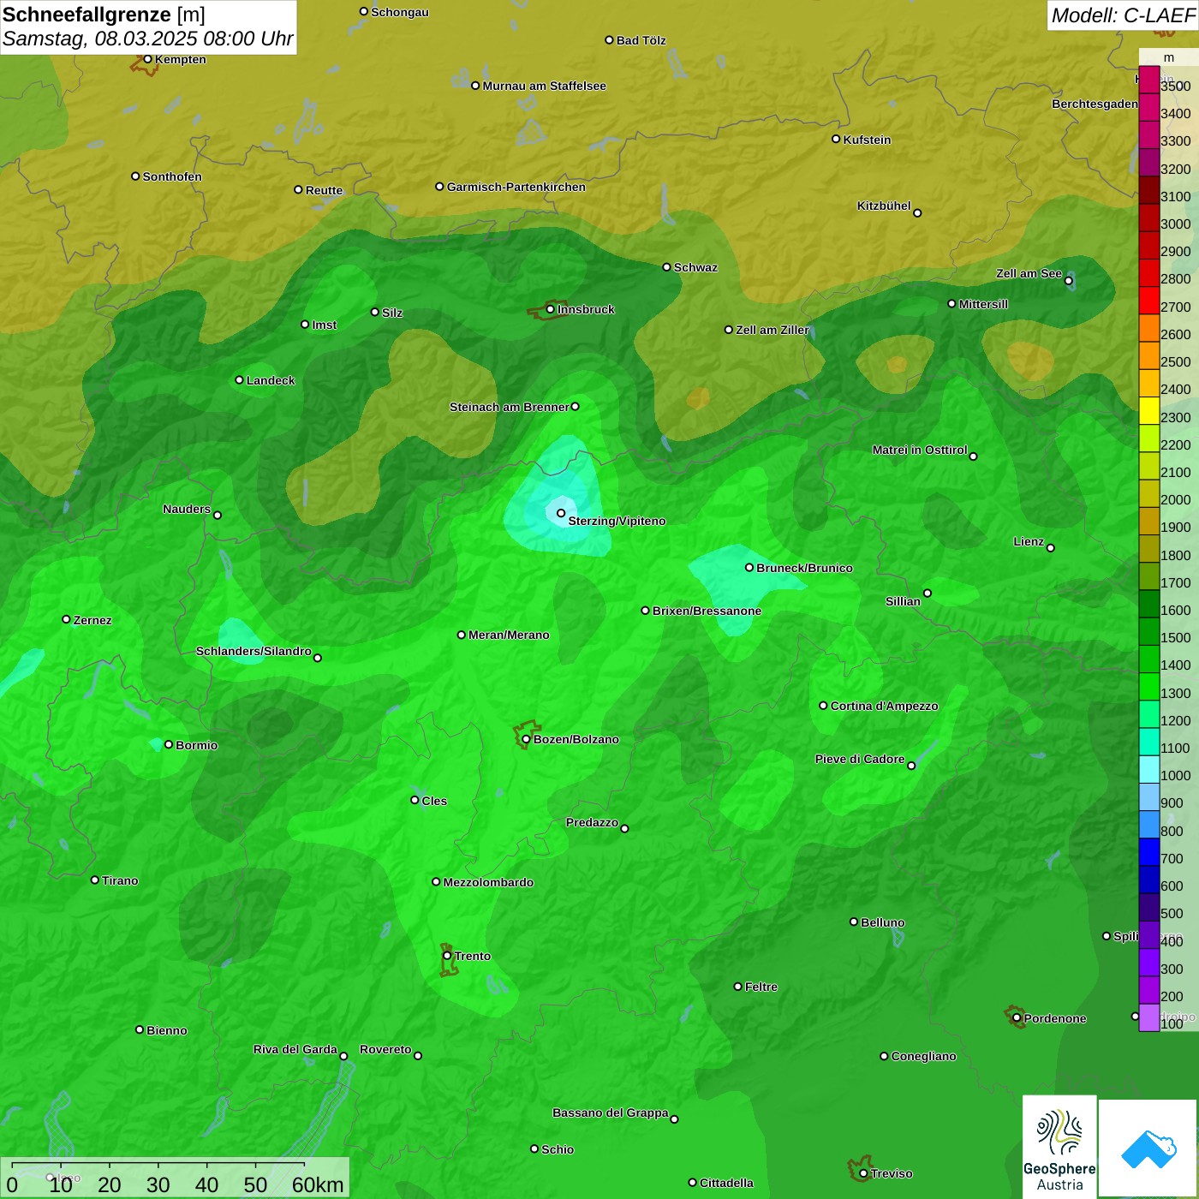Screen dimensions: 1199x1199
Task: Click the 'Riva del Garda' label
Action: [x=295, y=1049]
